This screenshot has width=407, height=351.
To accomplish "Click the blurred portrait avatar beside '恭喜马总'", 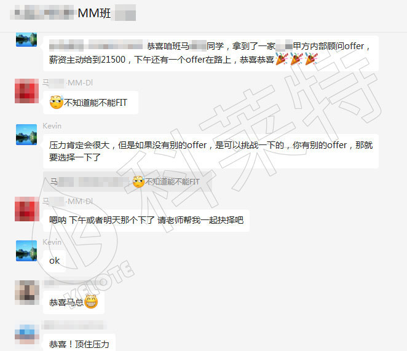I will (x=27, y=293).
